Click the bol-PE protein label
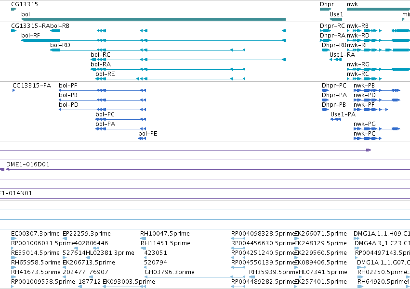This screenshot has width=410, height=289. coord(148,134)
